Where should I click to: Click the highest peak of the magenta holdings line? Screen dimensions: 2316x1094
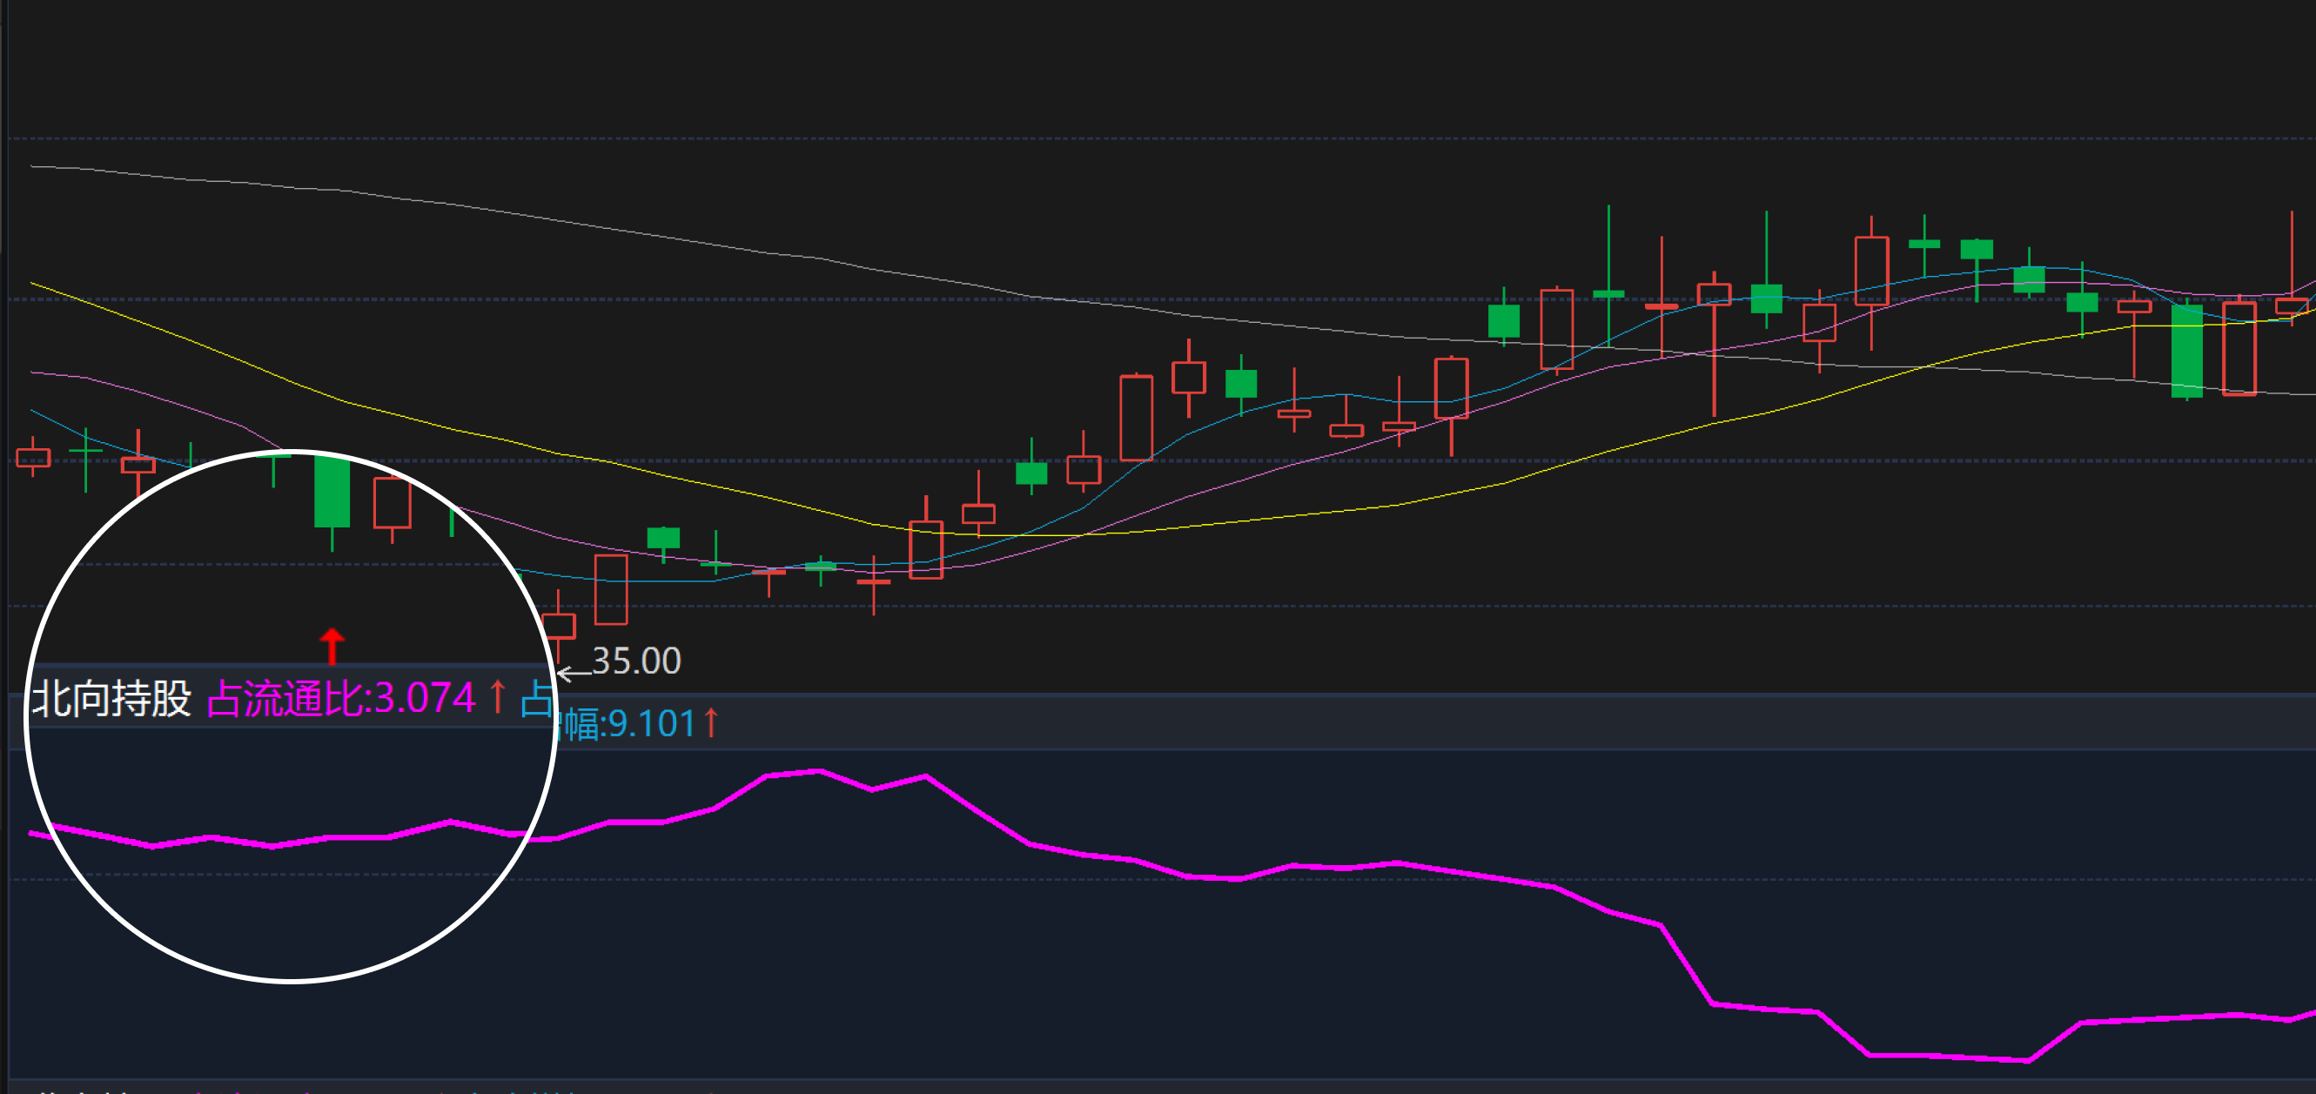[819, 771]
